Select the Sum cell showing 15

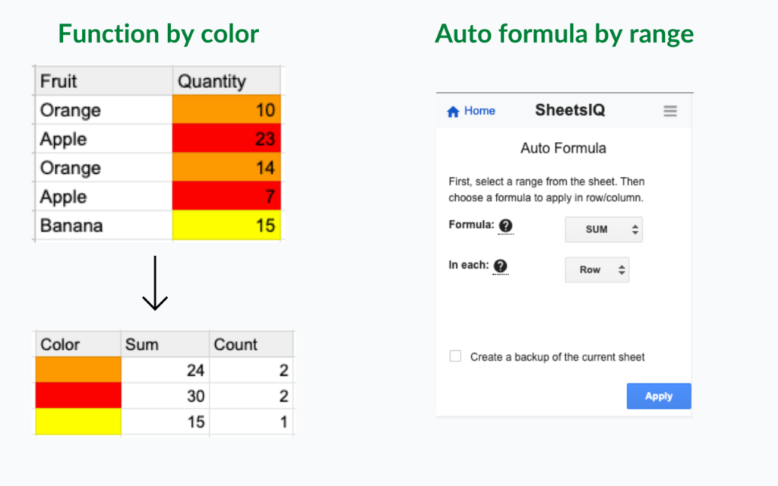[x=165, y=421]
